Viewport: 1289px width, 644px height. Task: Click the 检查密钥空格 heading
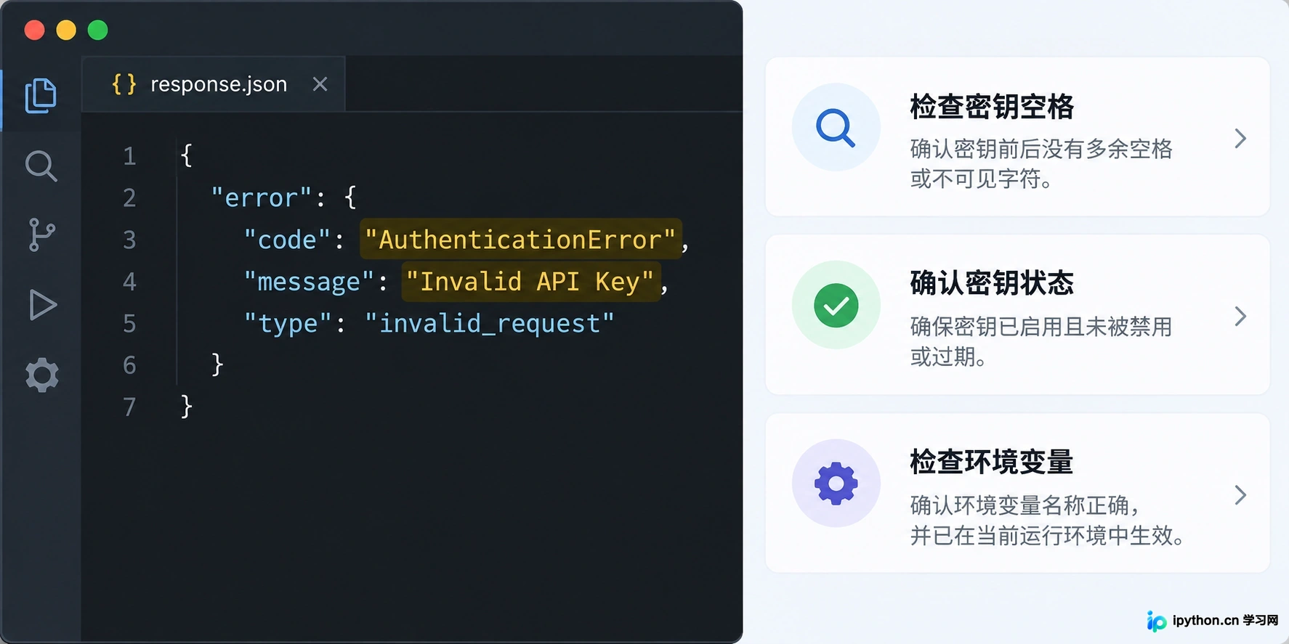point(992,107)
